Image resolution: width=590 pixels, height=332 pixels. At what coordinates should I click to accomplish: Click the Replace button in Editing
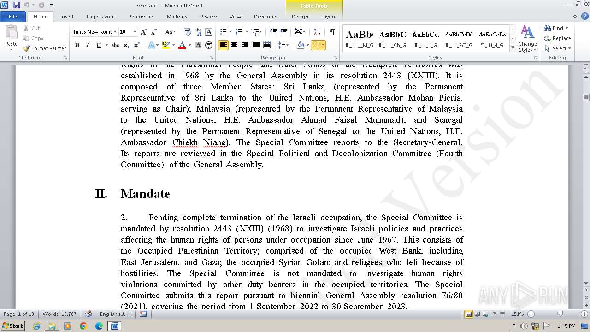(x=558, y=38)
